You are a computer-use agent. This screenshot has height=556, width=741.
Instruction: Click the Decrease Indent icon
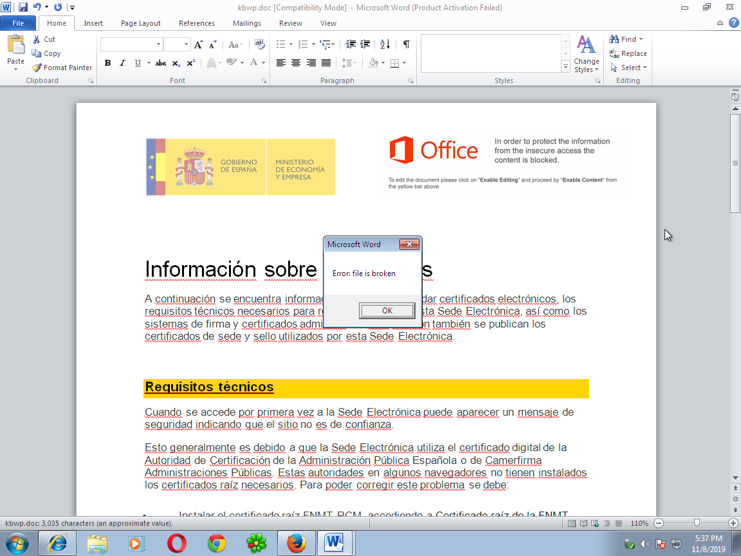pyautogui.click(x=351, y=44)
